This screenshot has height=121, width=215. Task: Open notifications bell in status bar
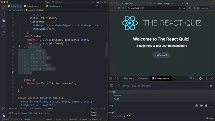pos(104,120)
